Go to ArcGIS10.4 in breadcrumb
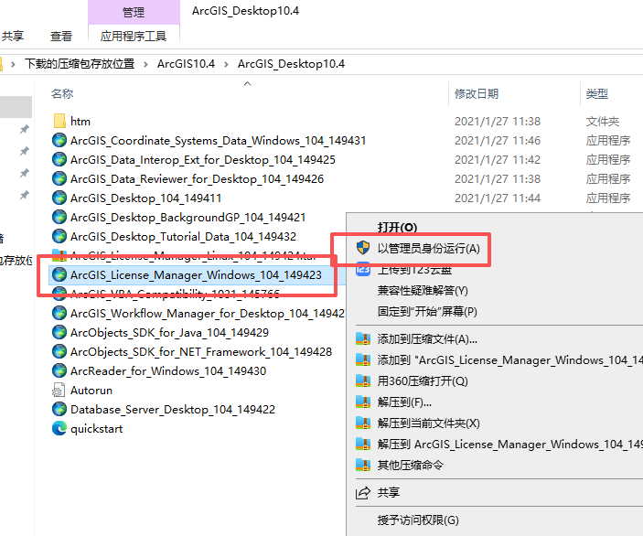This screenshot has height=536, width=643. [187, 64]
